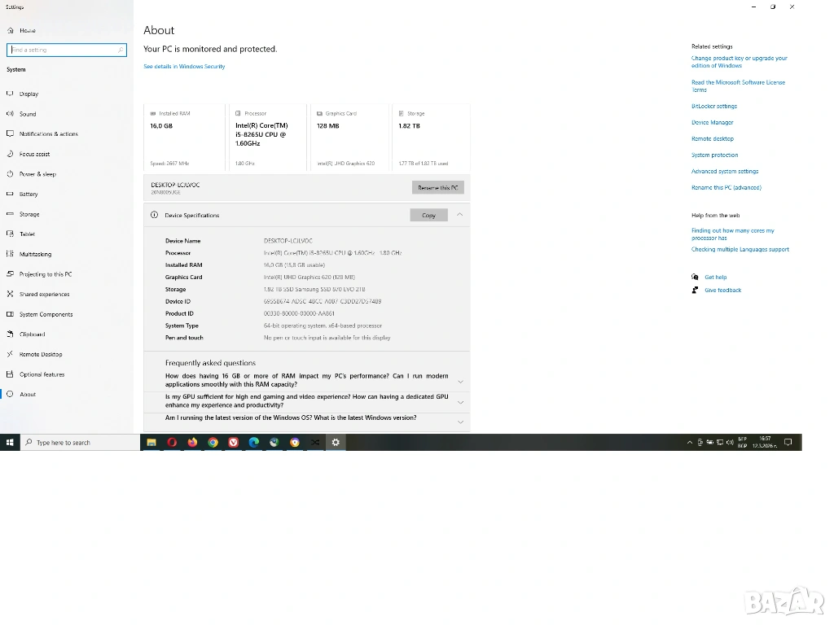Click the Focus assist moon icon
The width and height of the screenshot is (834, 625).
pyautogui.click(x=11, y=154)
